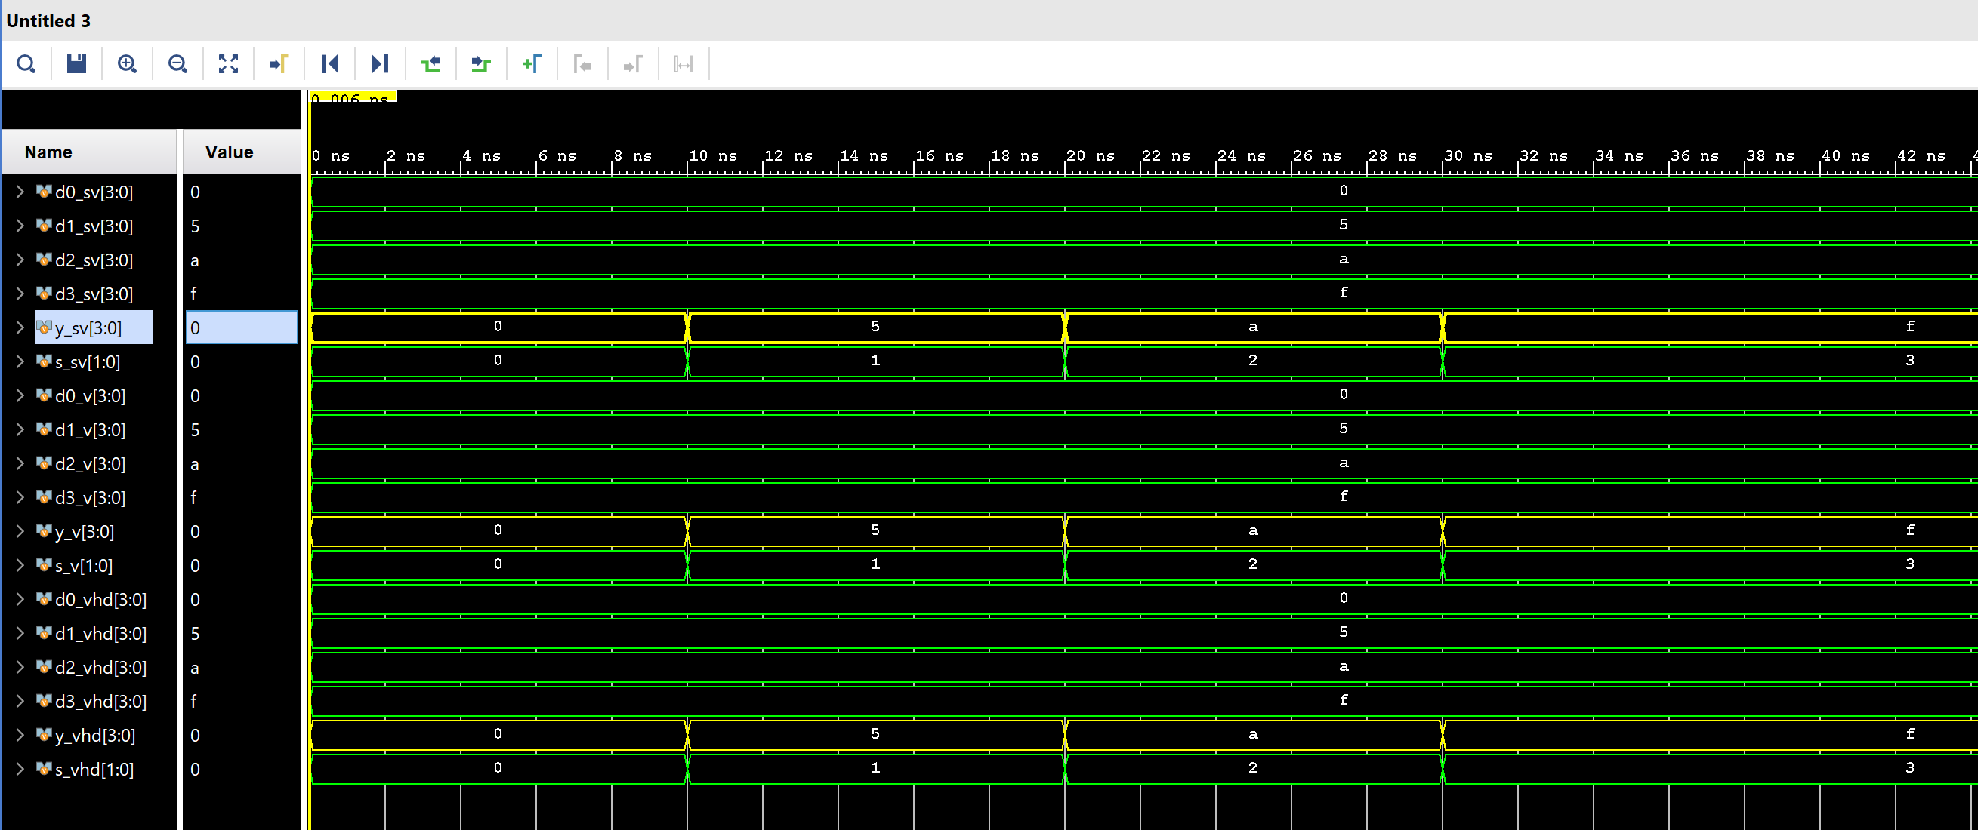Expand the s_sv[1:0] signal
1978x830 pixels.
coord(20,361)
